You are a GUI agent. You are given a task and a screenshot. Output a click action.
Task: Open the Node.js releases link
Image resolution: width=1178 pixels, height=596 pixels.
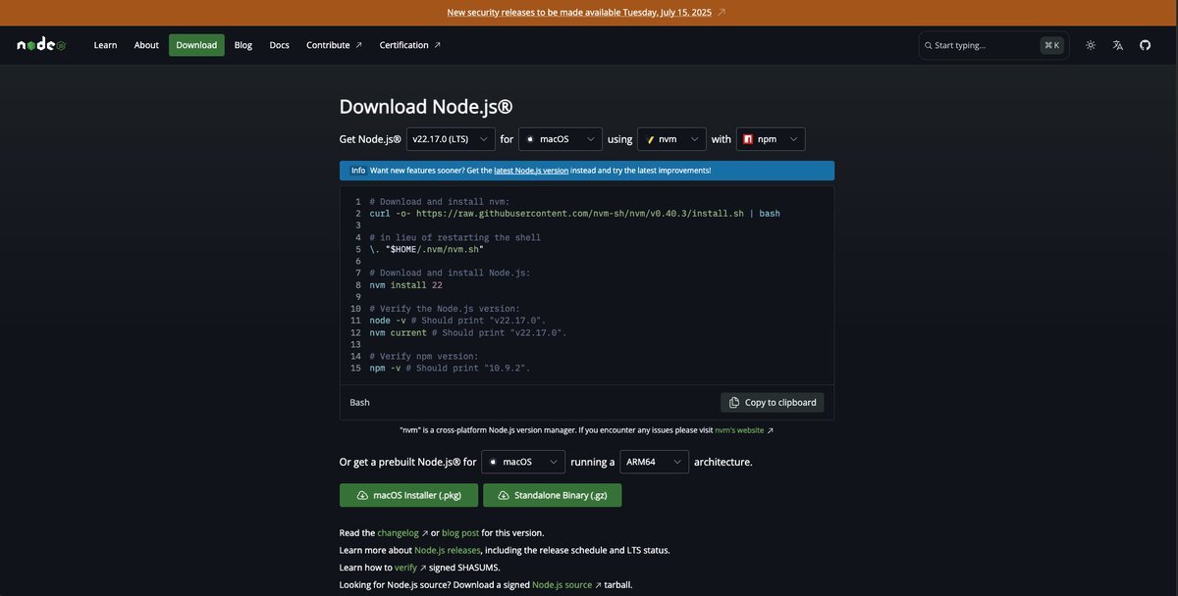tap(448, 550)
